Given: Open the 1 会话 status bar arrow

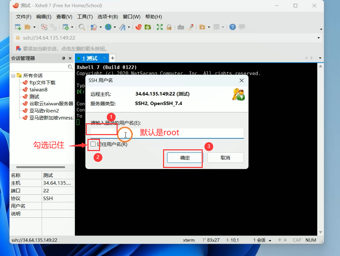Looking at the screenshot, I should click(270, 240).
